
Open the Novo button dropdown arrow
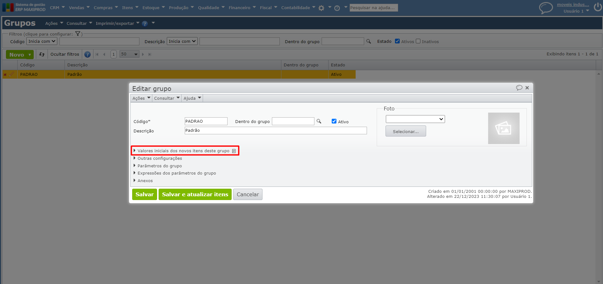point(30,55)
